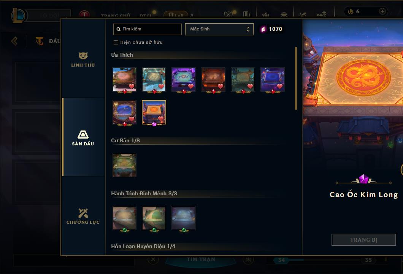Click the magnifier search icon
This screenshot has height=274, width=403.
click(119, 29)
